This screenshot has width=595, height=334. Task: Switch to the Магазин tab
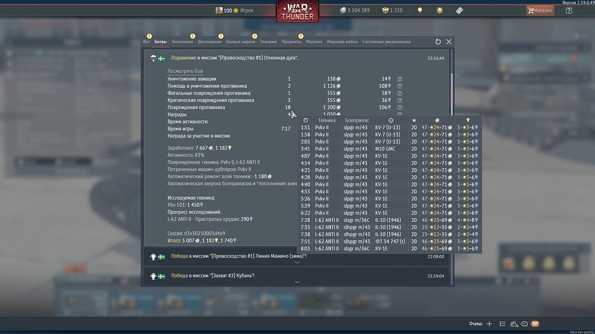point(314,42)
